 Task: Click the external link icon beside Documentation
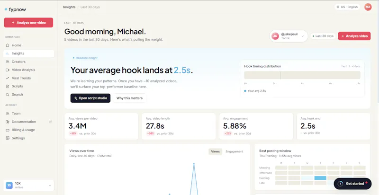coord(50,122)
